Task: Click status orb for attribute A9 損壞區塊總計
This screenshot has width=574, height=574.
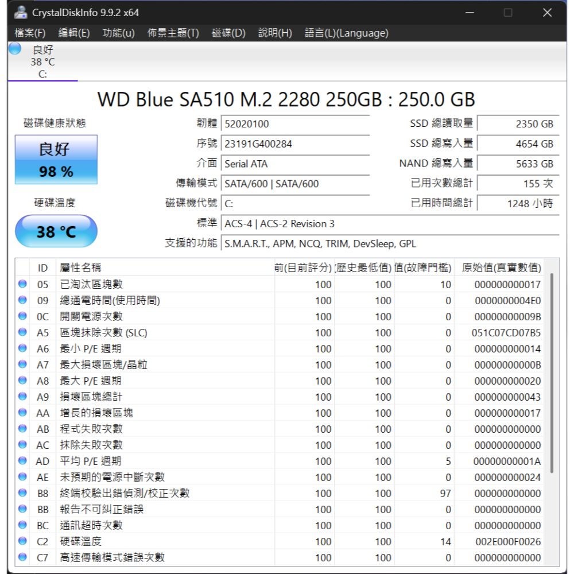Action: click(22, 397)
